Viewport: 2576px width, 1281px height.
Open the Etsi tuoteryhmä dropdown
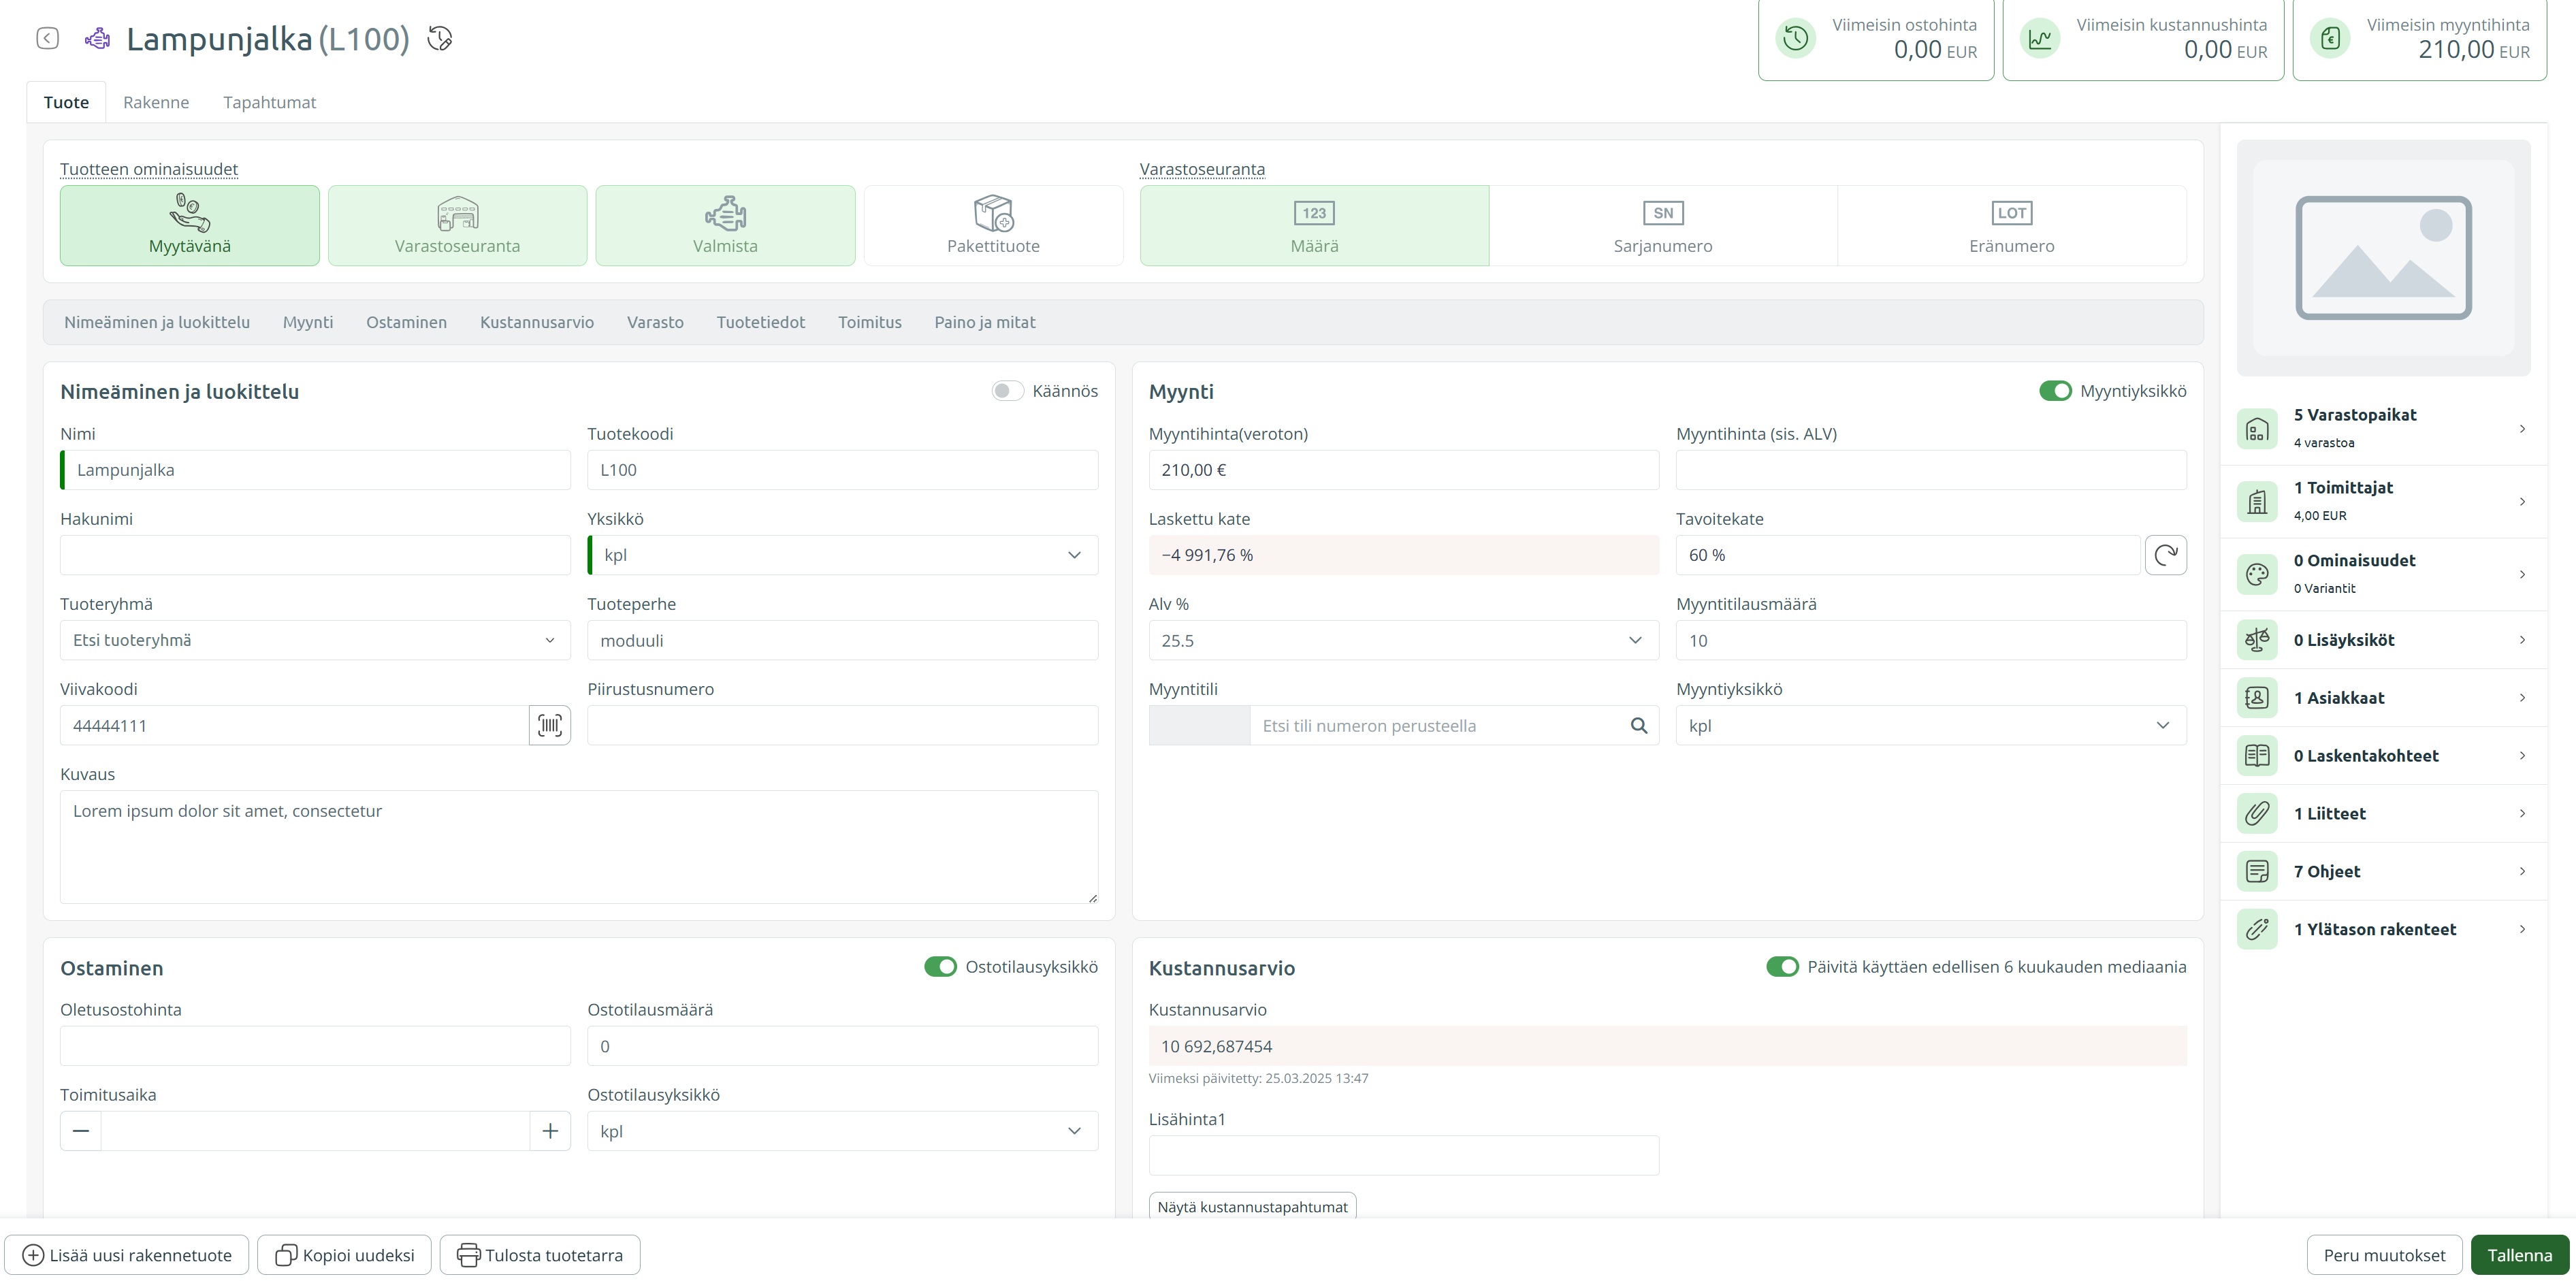315,640
